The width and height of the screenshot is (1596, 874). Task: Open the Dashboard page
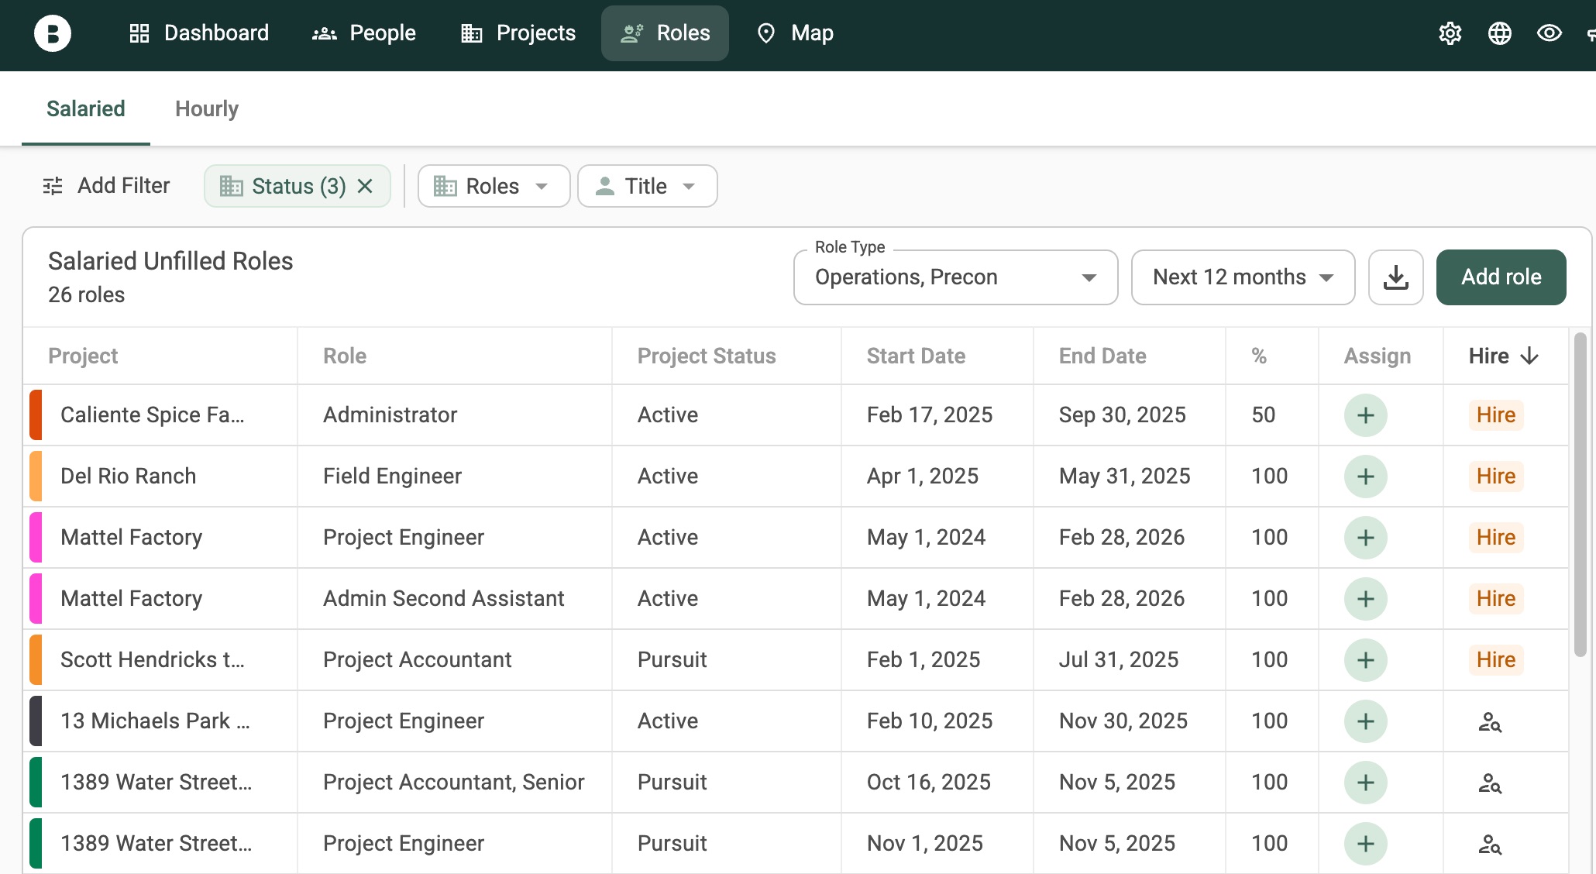[199, 33]
